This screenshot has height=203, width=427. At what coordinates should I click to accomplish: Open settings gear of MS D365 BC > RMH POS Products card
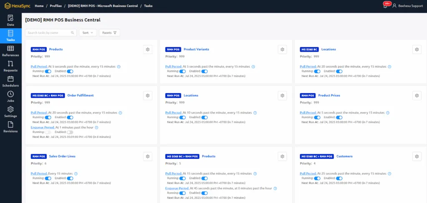[282, 156]
